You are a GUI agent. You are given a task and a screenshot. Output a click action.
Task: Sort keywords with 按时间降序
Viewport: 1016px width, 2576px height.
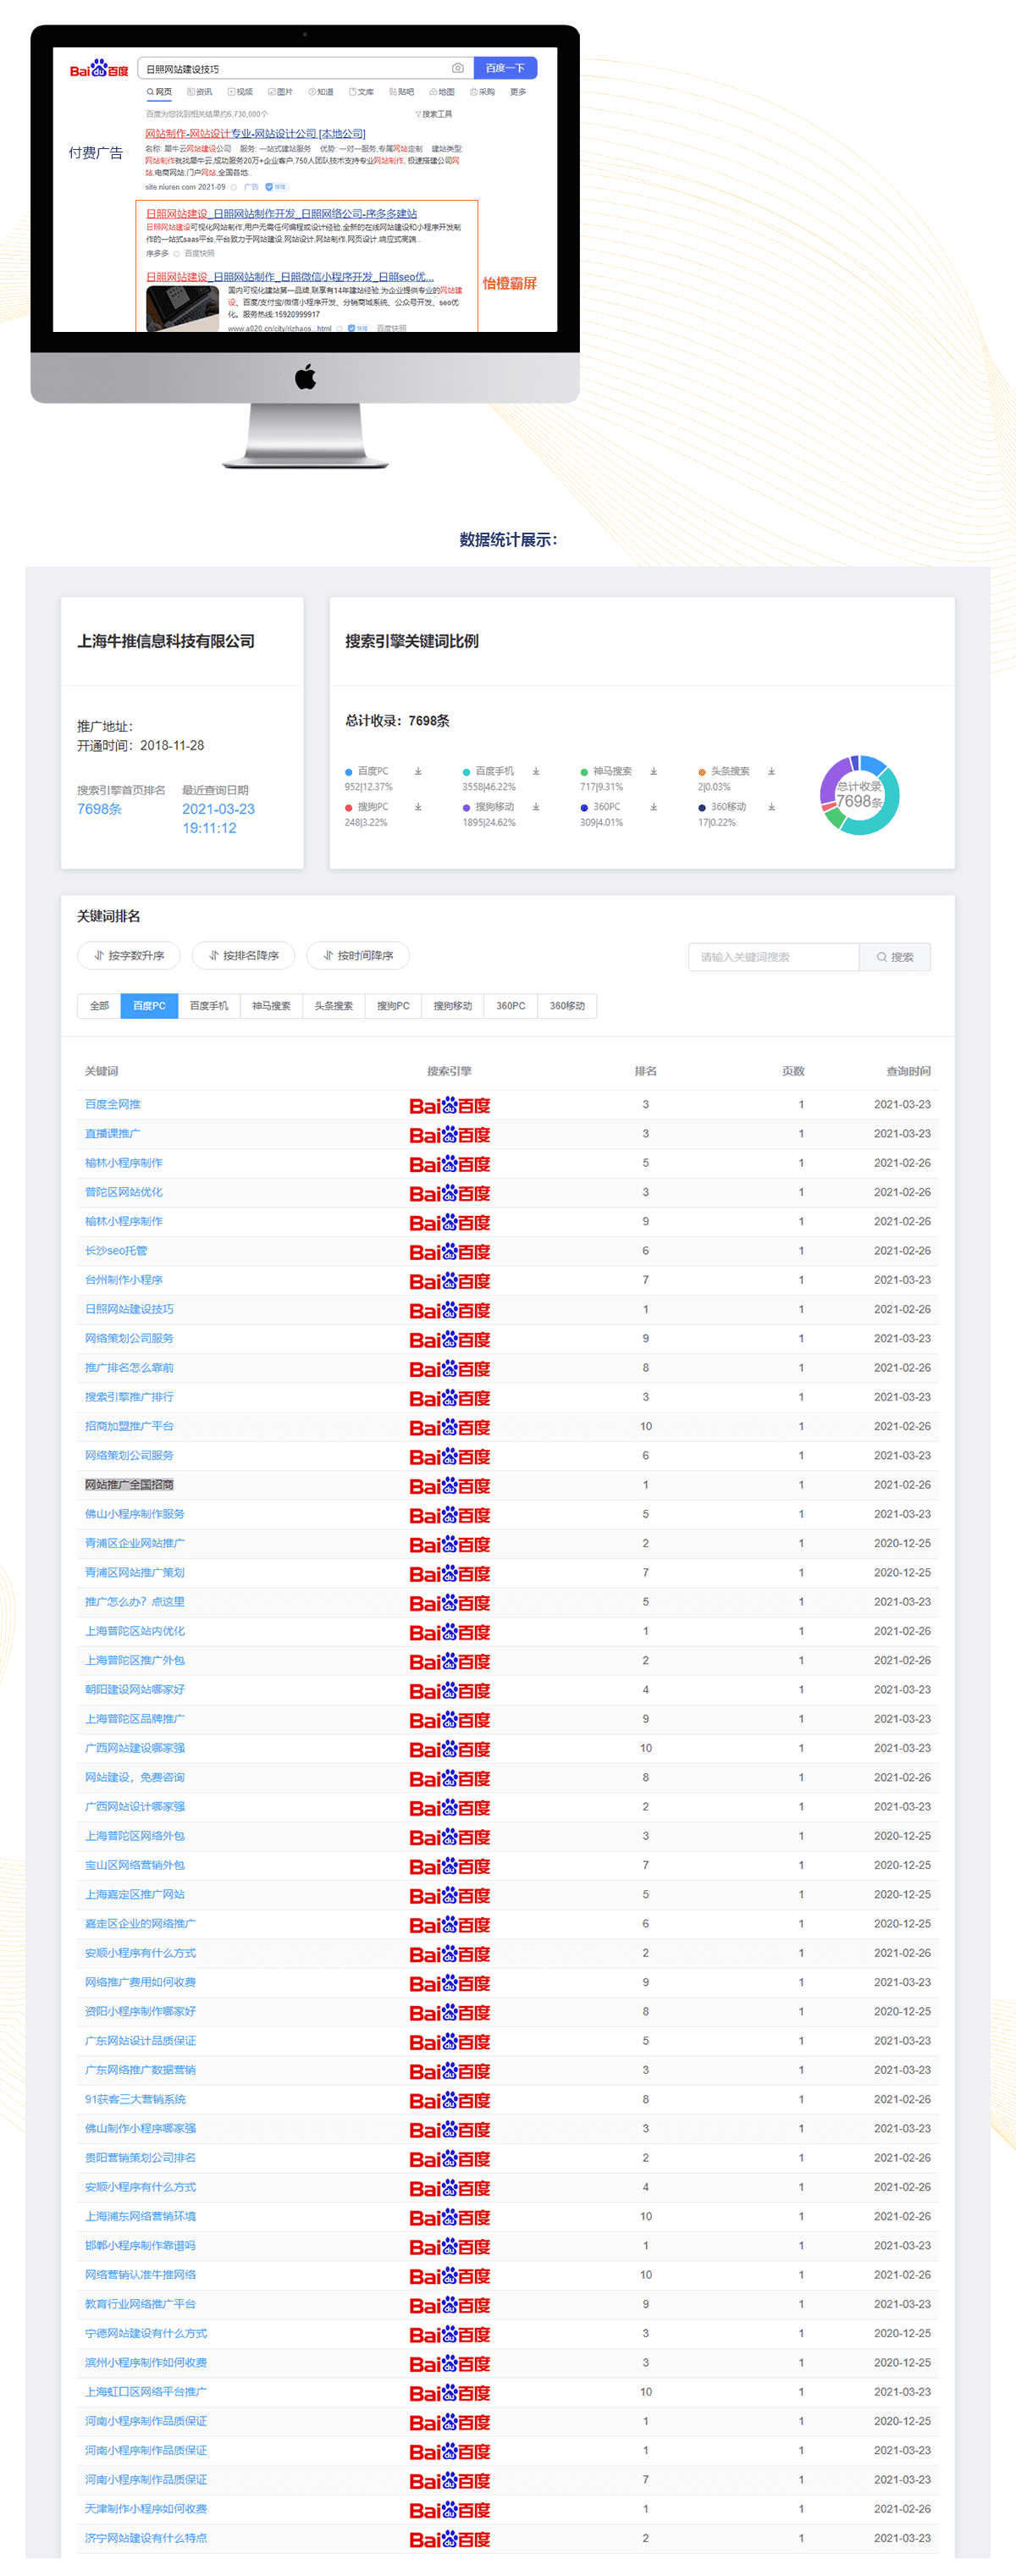[x=358, y=955]
